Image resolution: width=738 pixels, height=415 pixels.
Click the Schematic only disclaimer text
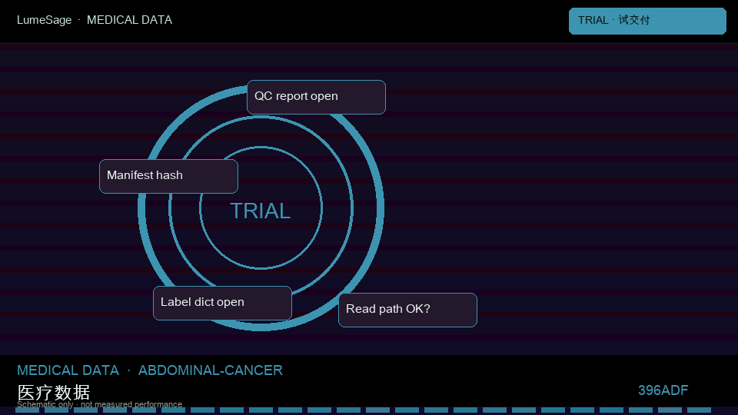(x=99, y=404)
